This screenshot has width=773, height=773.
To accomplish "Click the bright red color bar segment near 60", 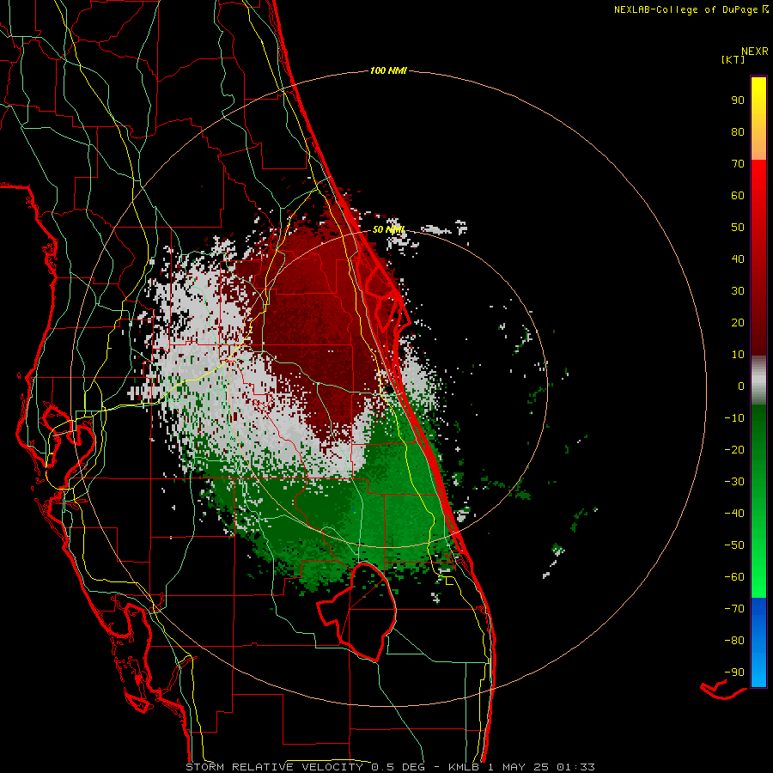I will point(758,187).
